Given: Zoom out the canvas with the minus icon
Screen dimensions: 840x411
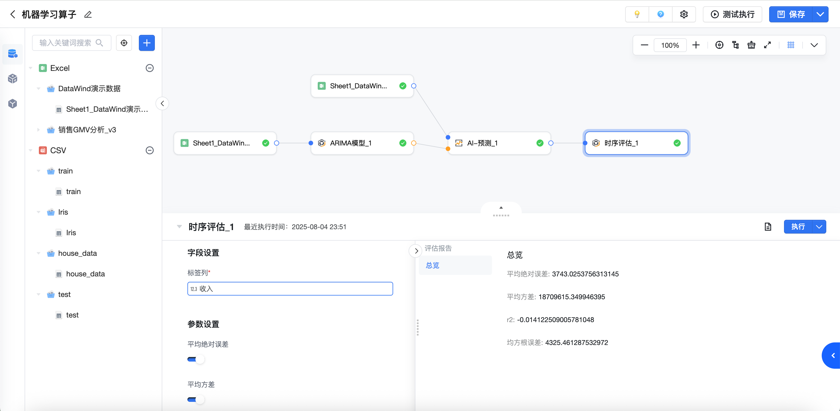Looking at the screenshot, I should pos(644,45).
